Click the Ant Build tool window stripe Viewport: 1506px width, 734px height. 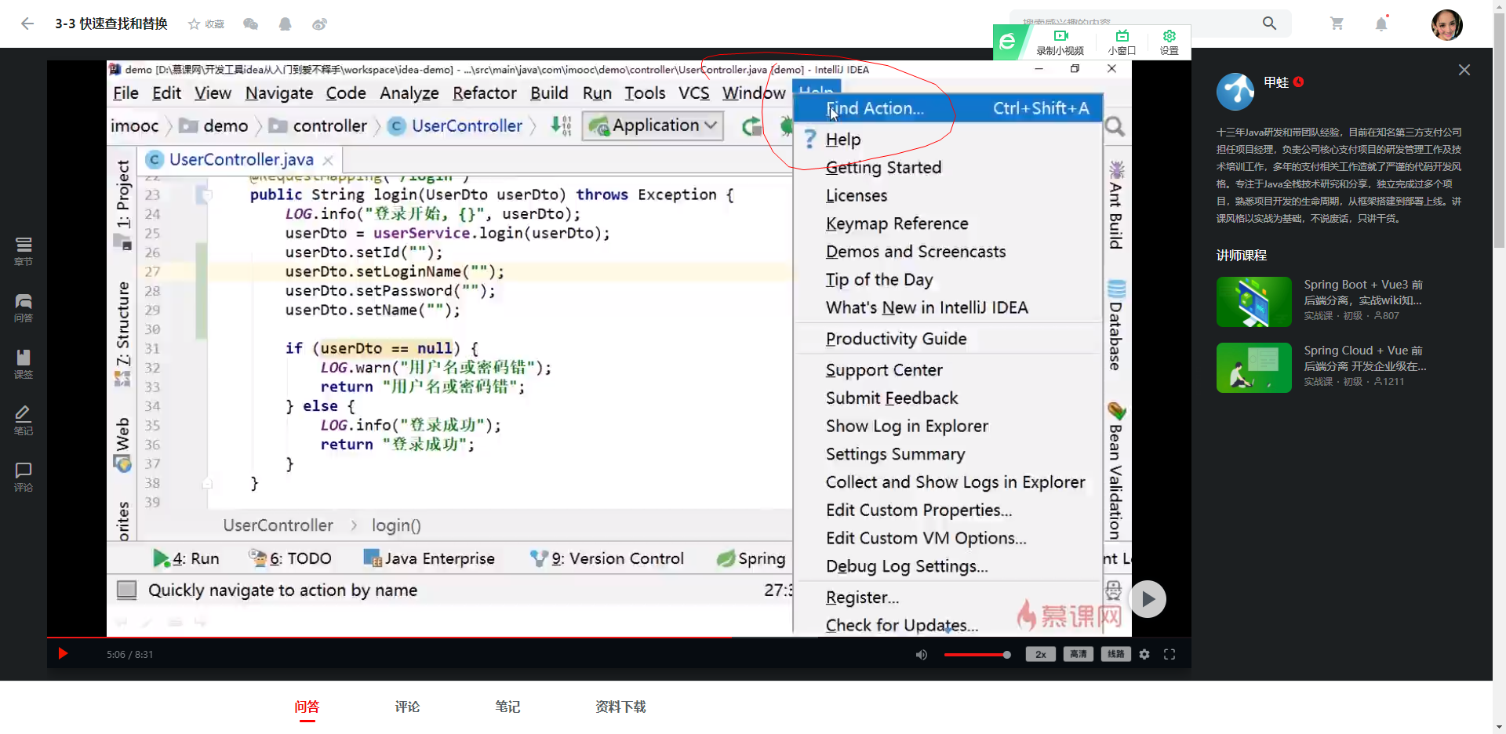coord(1115,205)
